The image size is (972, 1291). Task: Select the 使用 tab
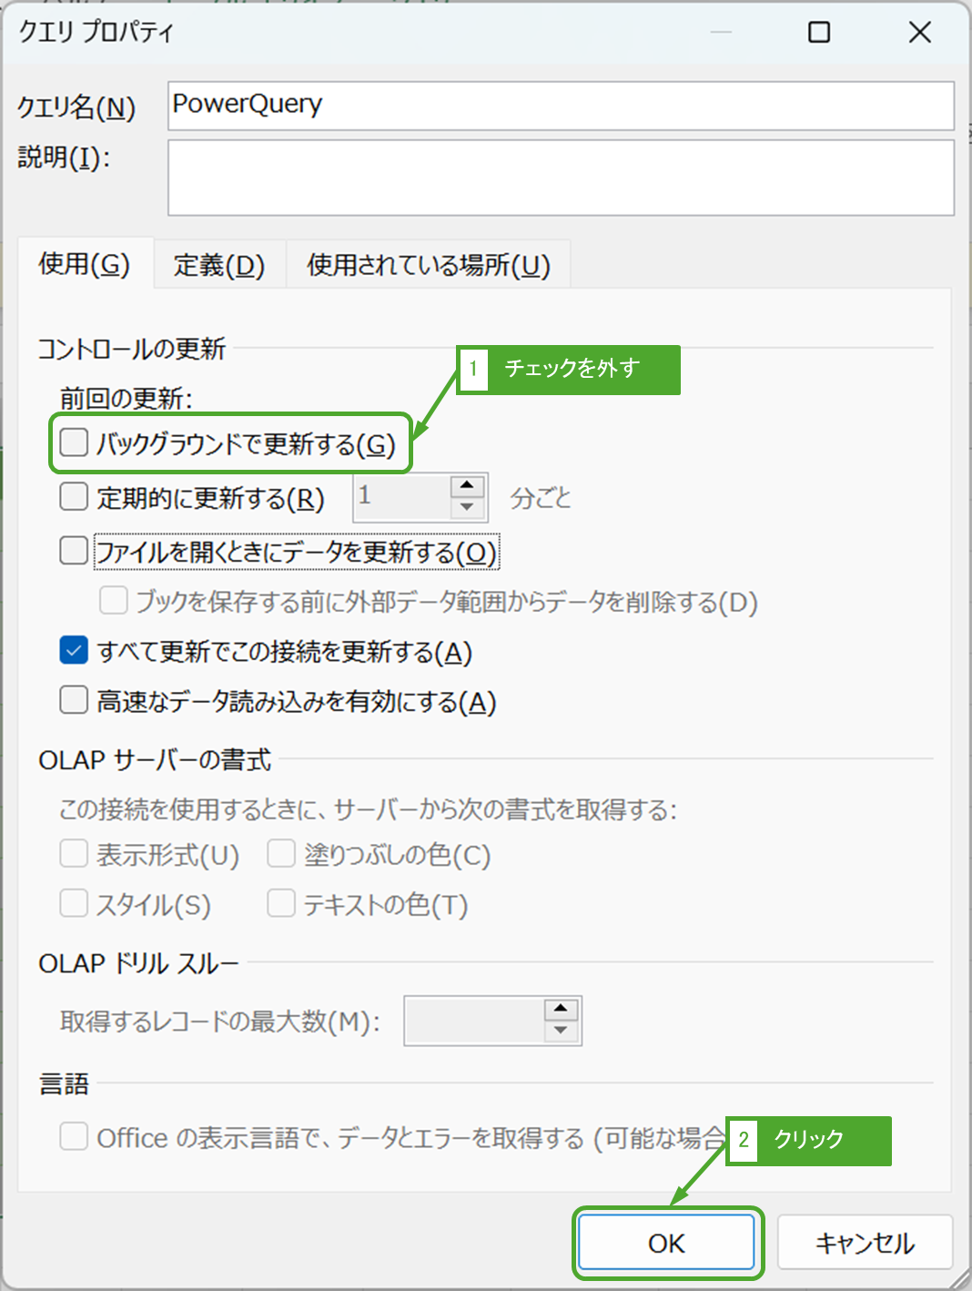pyautogui.click(x=86, y=265)
